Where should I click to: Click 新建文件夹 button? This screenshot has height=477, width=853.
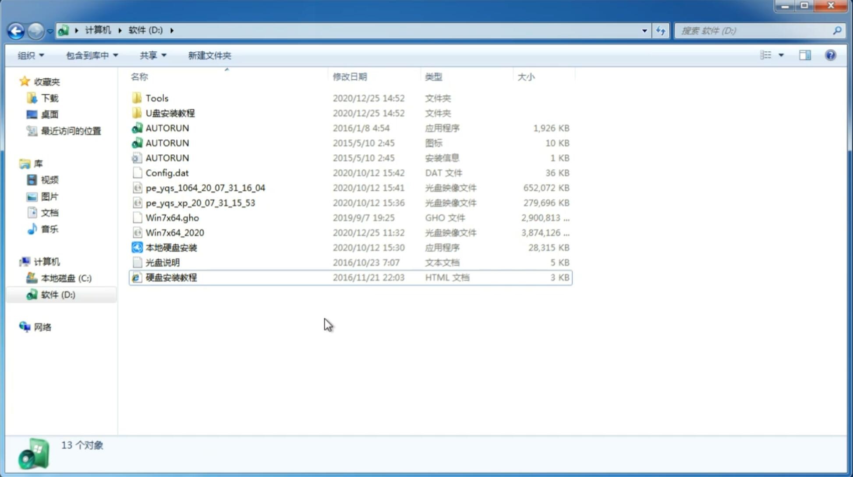pos(209,55)
